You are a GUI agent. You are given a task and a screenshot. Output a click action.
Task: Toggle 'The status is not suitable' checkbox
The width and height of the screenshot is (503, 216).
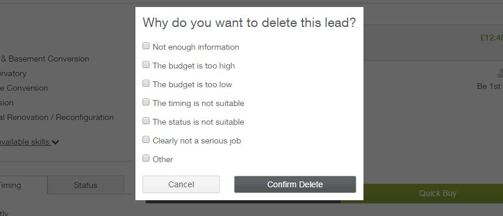146,121
